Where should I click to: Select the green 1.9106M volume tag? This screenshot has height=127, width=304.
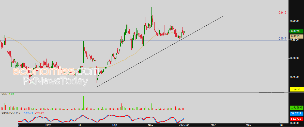296,107
